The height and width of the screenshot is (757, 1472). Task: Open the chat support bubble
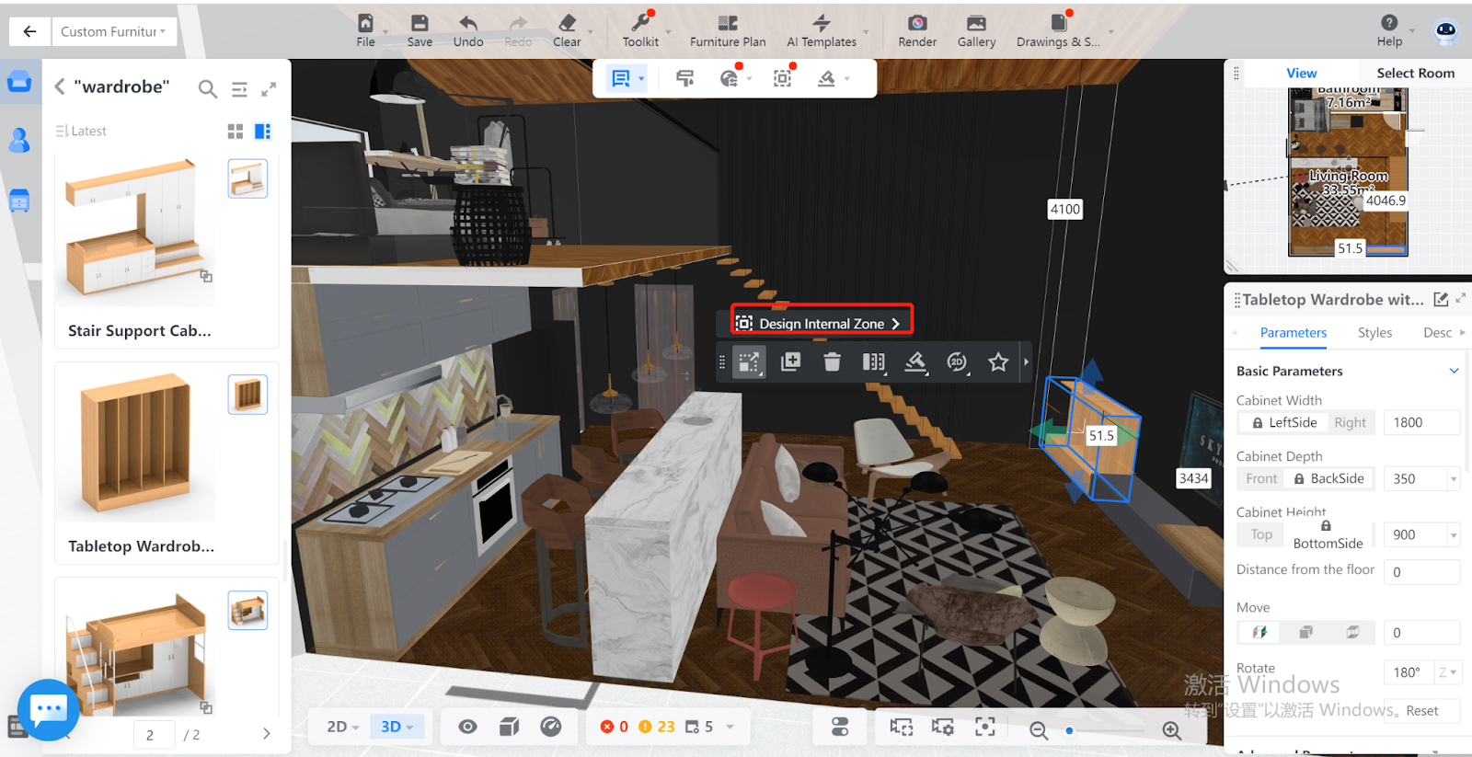48,709
